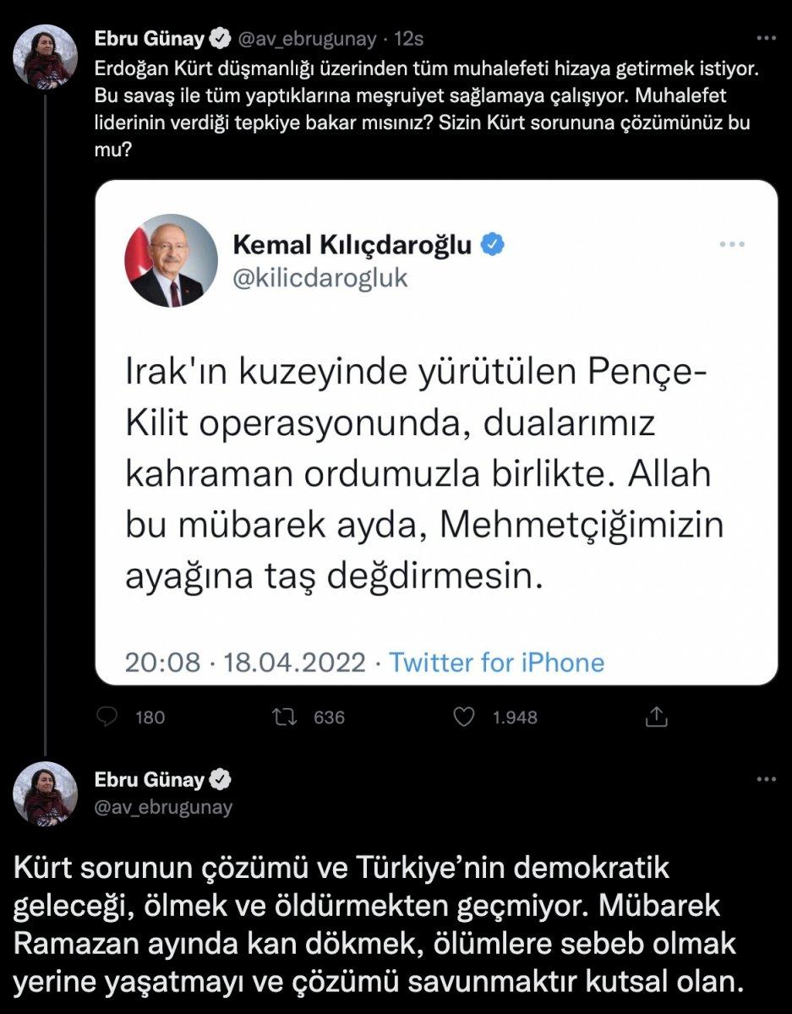The width and height of the screenshot is (792, 1014).
Task: Click the 636 retweet count
Action: click(331, 717)
